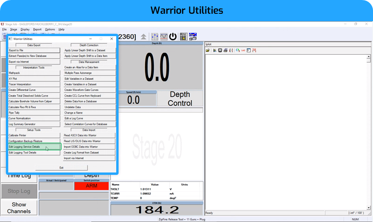This screenshot has height=222, width=373.
Task: Click Create Waveform Gate Curves
Action: coord(90,90)
